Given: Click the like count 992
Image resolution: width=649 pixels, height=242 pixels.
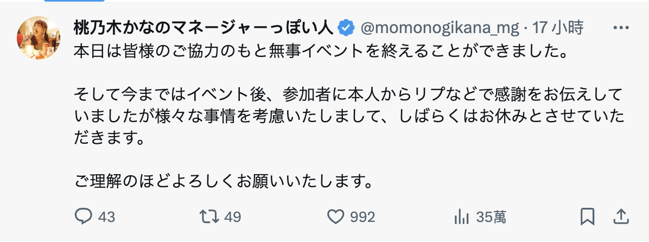Looking at the screenshot, I should point(362,217).
